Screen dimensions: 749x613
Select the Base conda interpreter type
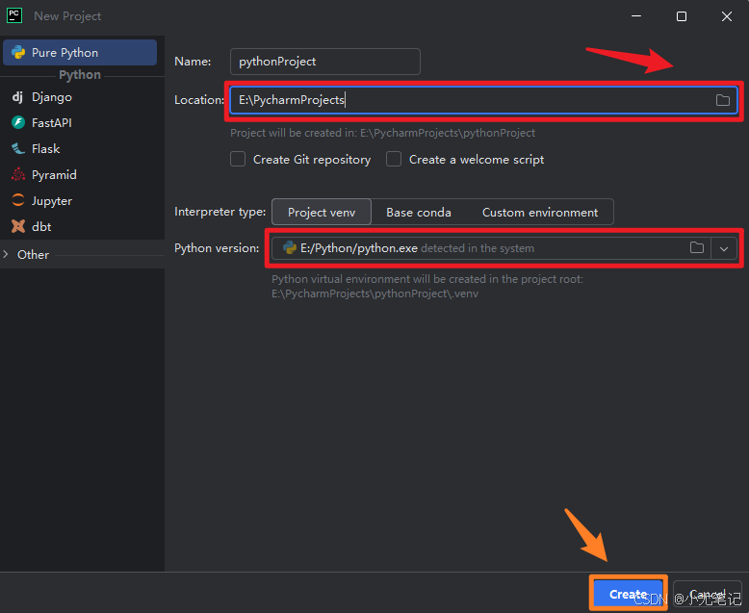pyautogui.click(x=419, y=212)
